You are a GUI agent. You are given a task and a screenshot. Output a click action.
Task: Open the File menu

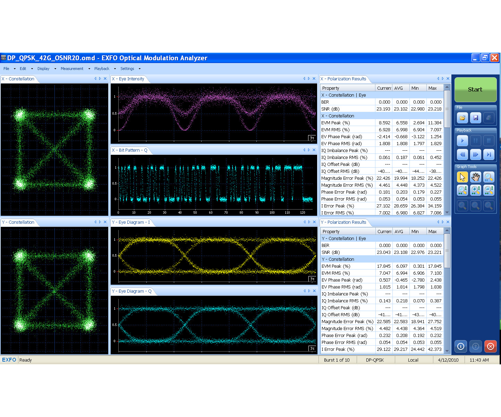click(6, 69)
